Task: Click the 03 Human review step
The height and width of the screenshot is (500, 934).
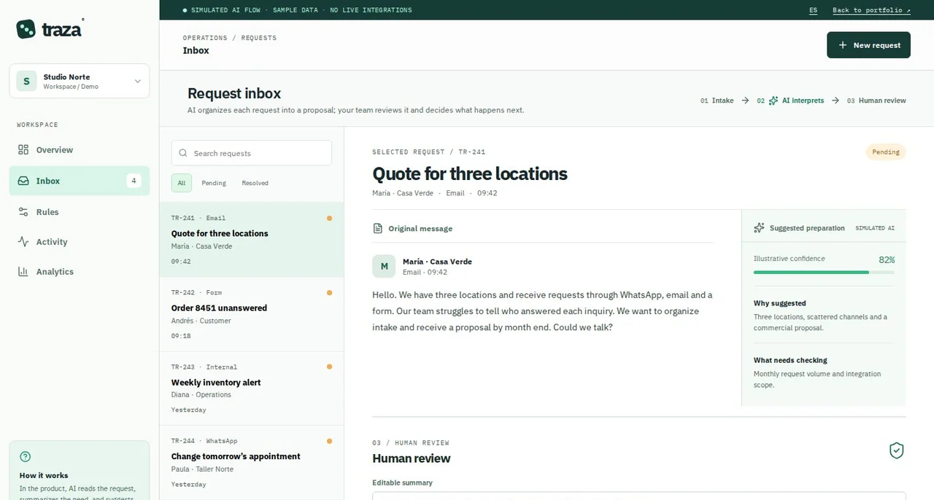Action: point(876,101)
